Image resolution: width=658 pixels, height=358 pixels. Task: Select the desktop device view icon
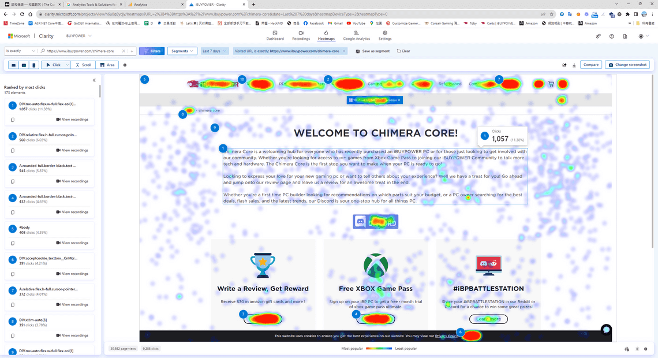point(13,65)
